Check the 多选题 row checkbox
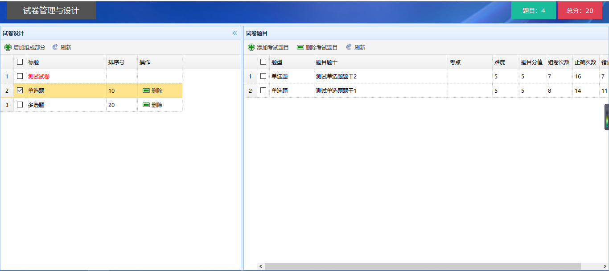This screenshot has height=271, width=609. [x=20, y=105]
